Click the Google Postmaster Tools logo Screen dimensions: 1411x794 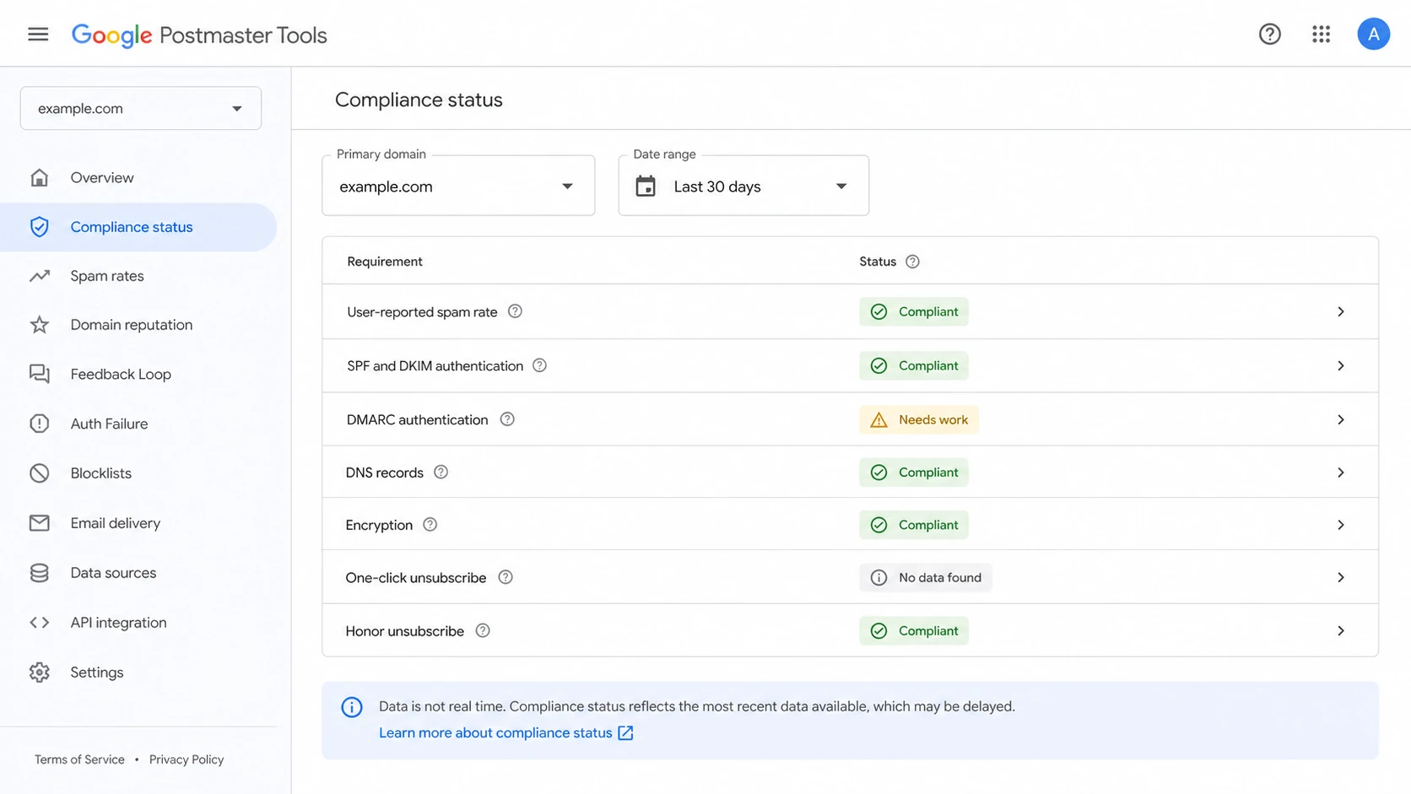coord(199,35)
